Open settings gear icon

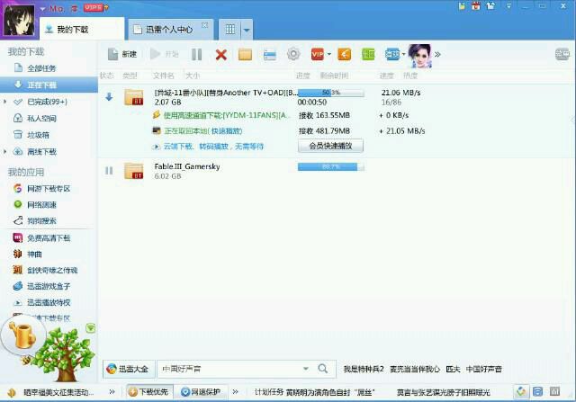click(293, 54)
